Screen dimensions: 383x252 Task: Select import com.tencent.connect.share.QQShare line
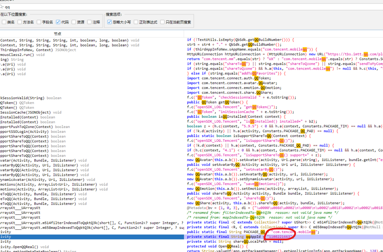(230, 93)
